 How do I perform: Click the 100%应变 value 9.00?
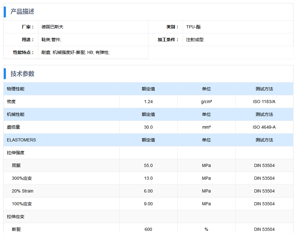[x=148, y=204]
